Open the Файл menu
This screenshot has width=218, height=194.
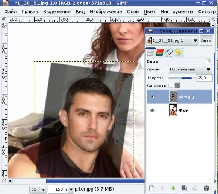(11, 12)
